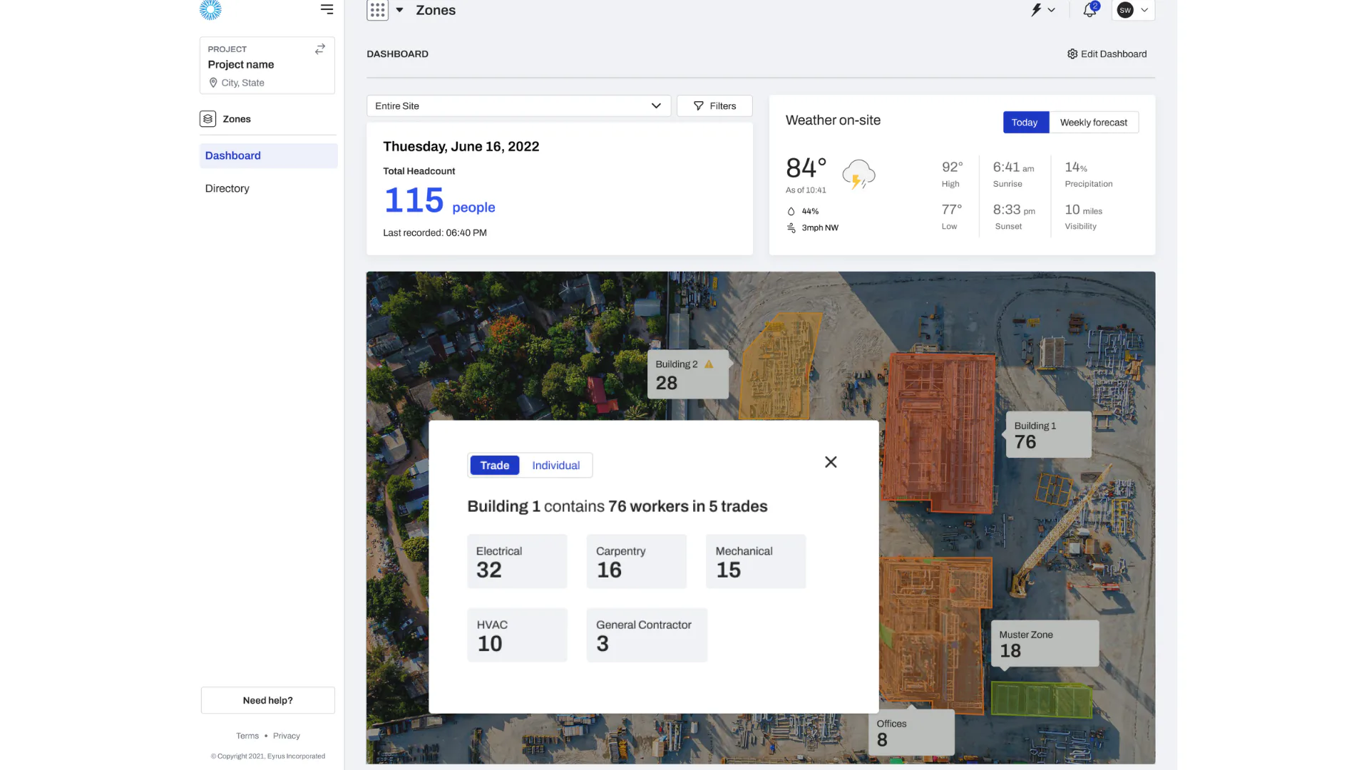Click the thunderstorm weather icon

click(x=858, y=174)
